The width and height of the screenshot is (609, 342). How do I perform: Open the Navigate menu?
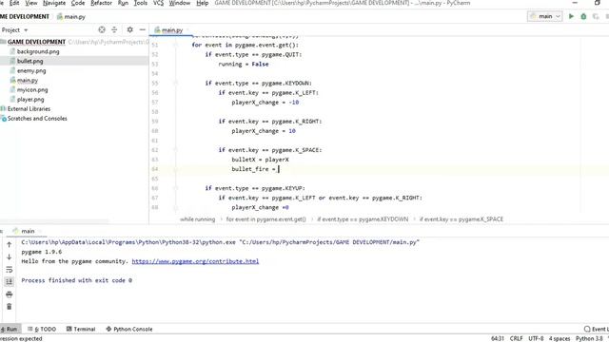[54, 3]
